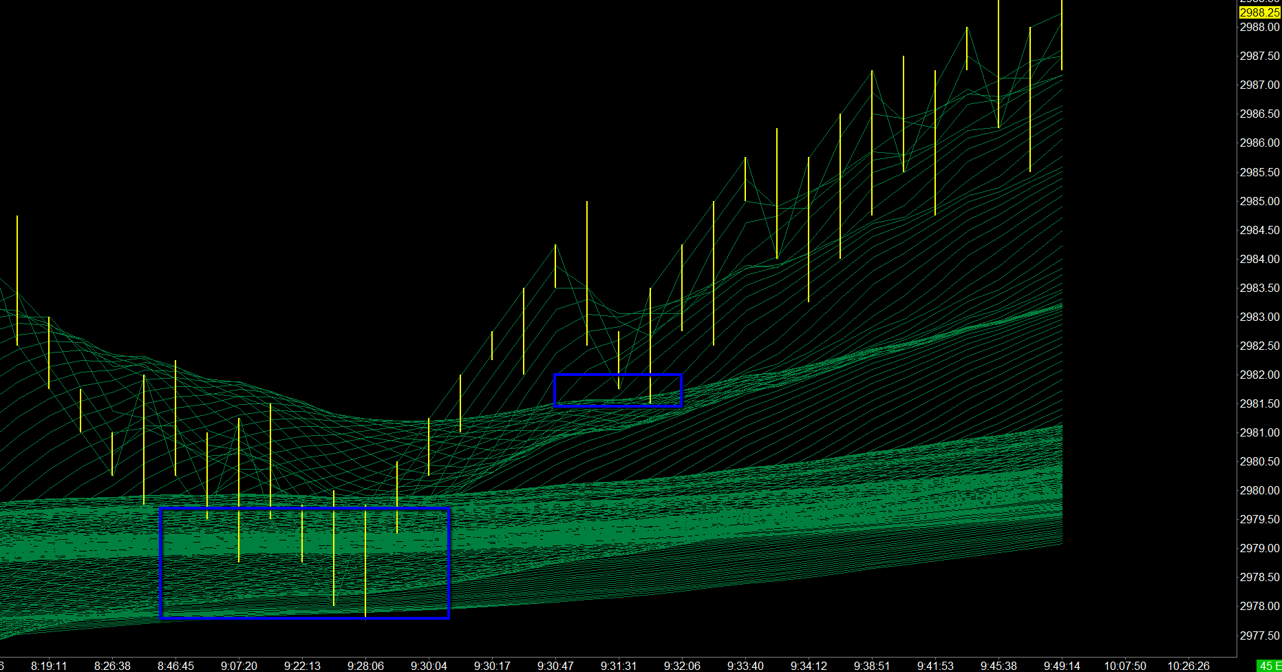Select the 2981.00 price axis value
Screen dimensions: 1282x672
[1259, 432]
